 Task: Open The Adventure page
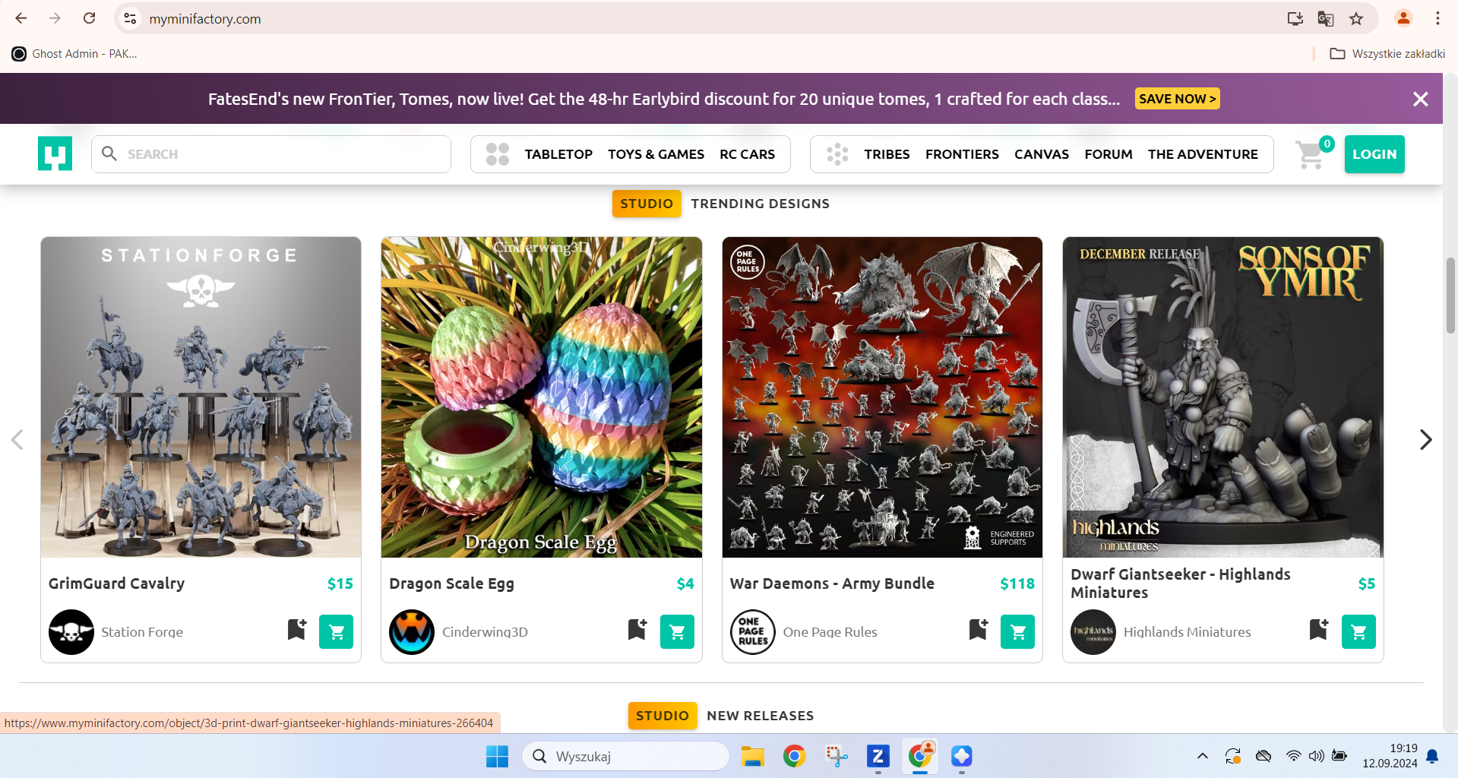(x=1203, y=154)
